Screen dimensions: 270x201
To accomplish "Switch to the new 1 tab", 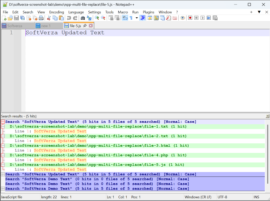I will (49, 26).
